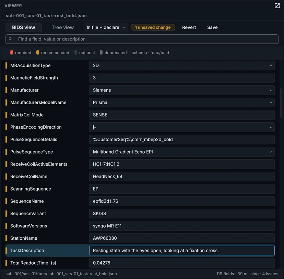Edit TotalReadoutTime value 0.04275
284x279 pixels.
(x=182, y=263)
